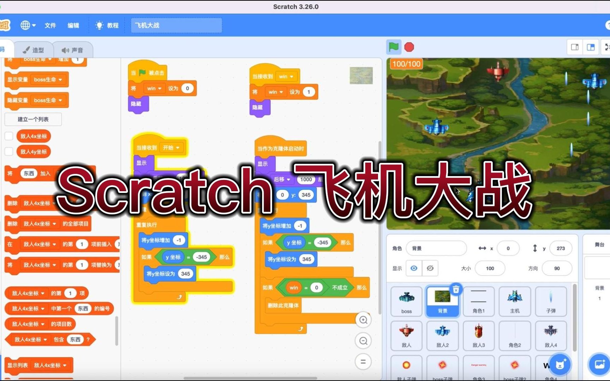Switch to the 声音 sounds tab

pos(73,50)
